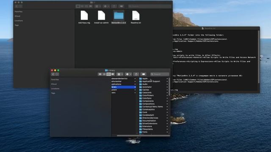This screenshot has width=271, height=152.
Task: Select the highlighted Library column entry
Action: coord(124,87)
